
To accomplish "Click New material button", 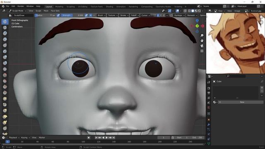I will tap(241, 102).
